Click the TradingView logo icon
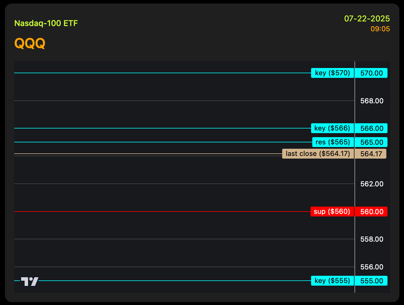Viewport: 404px width, 305px height. point(30,281)
